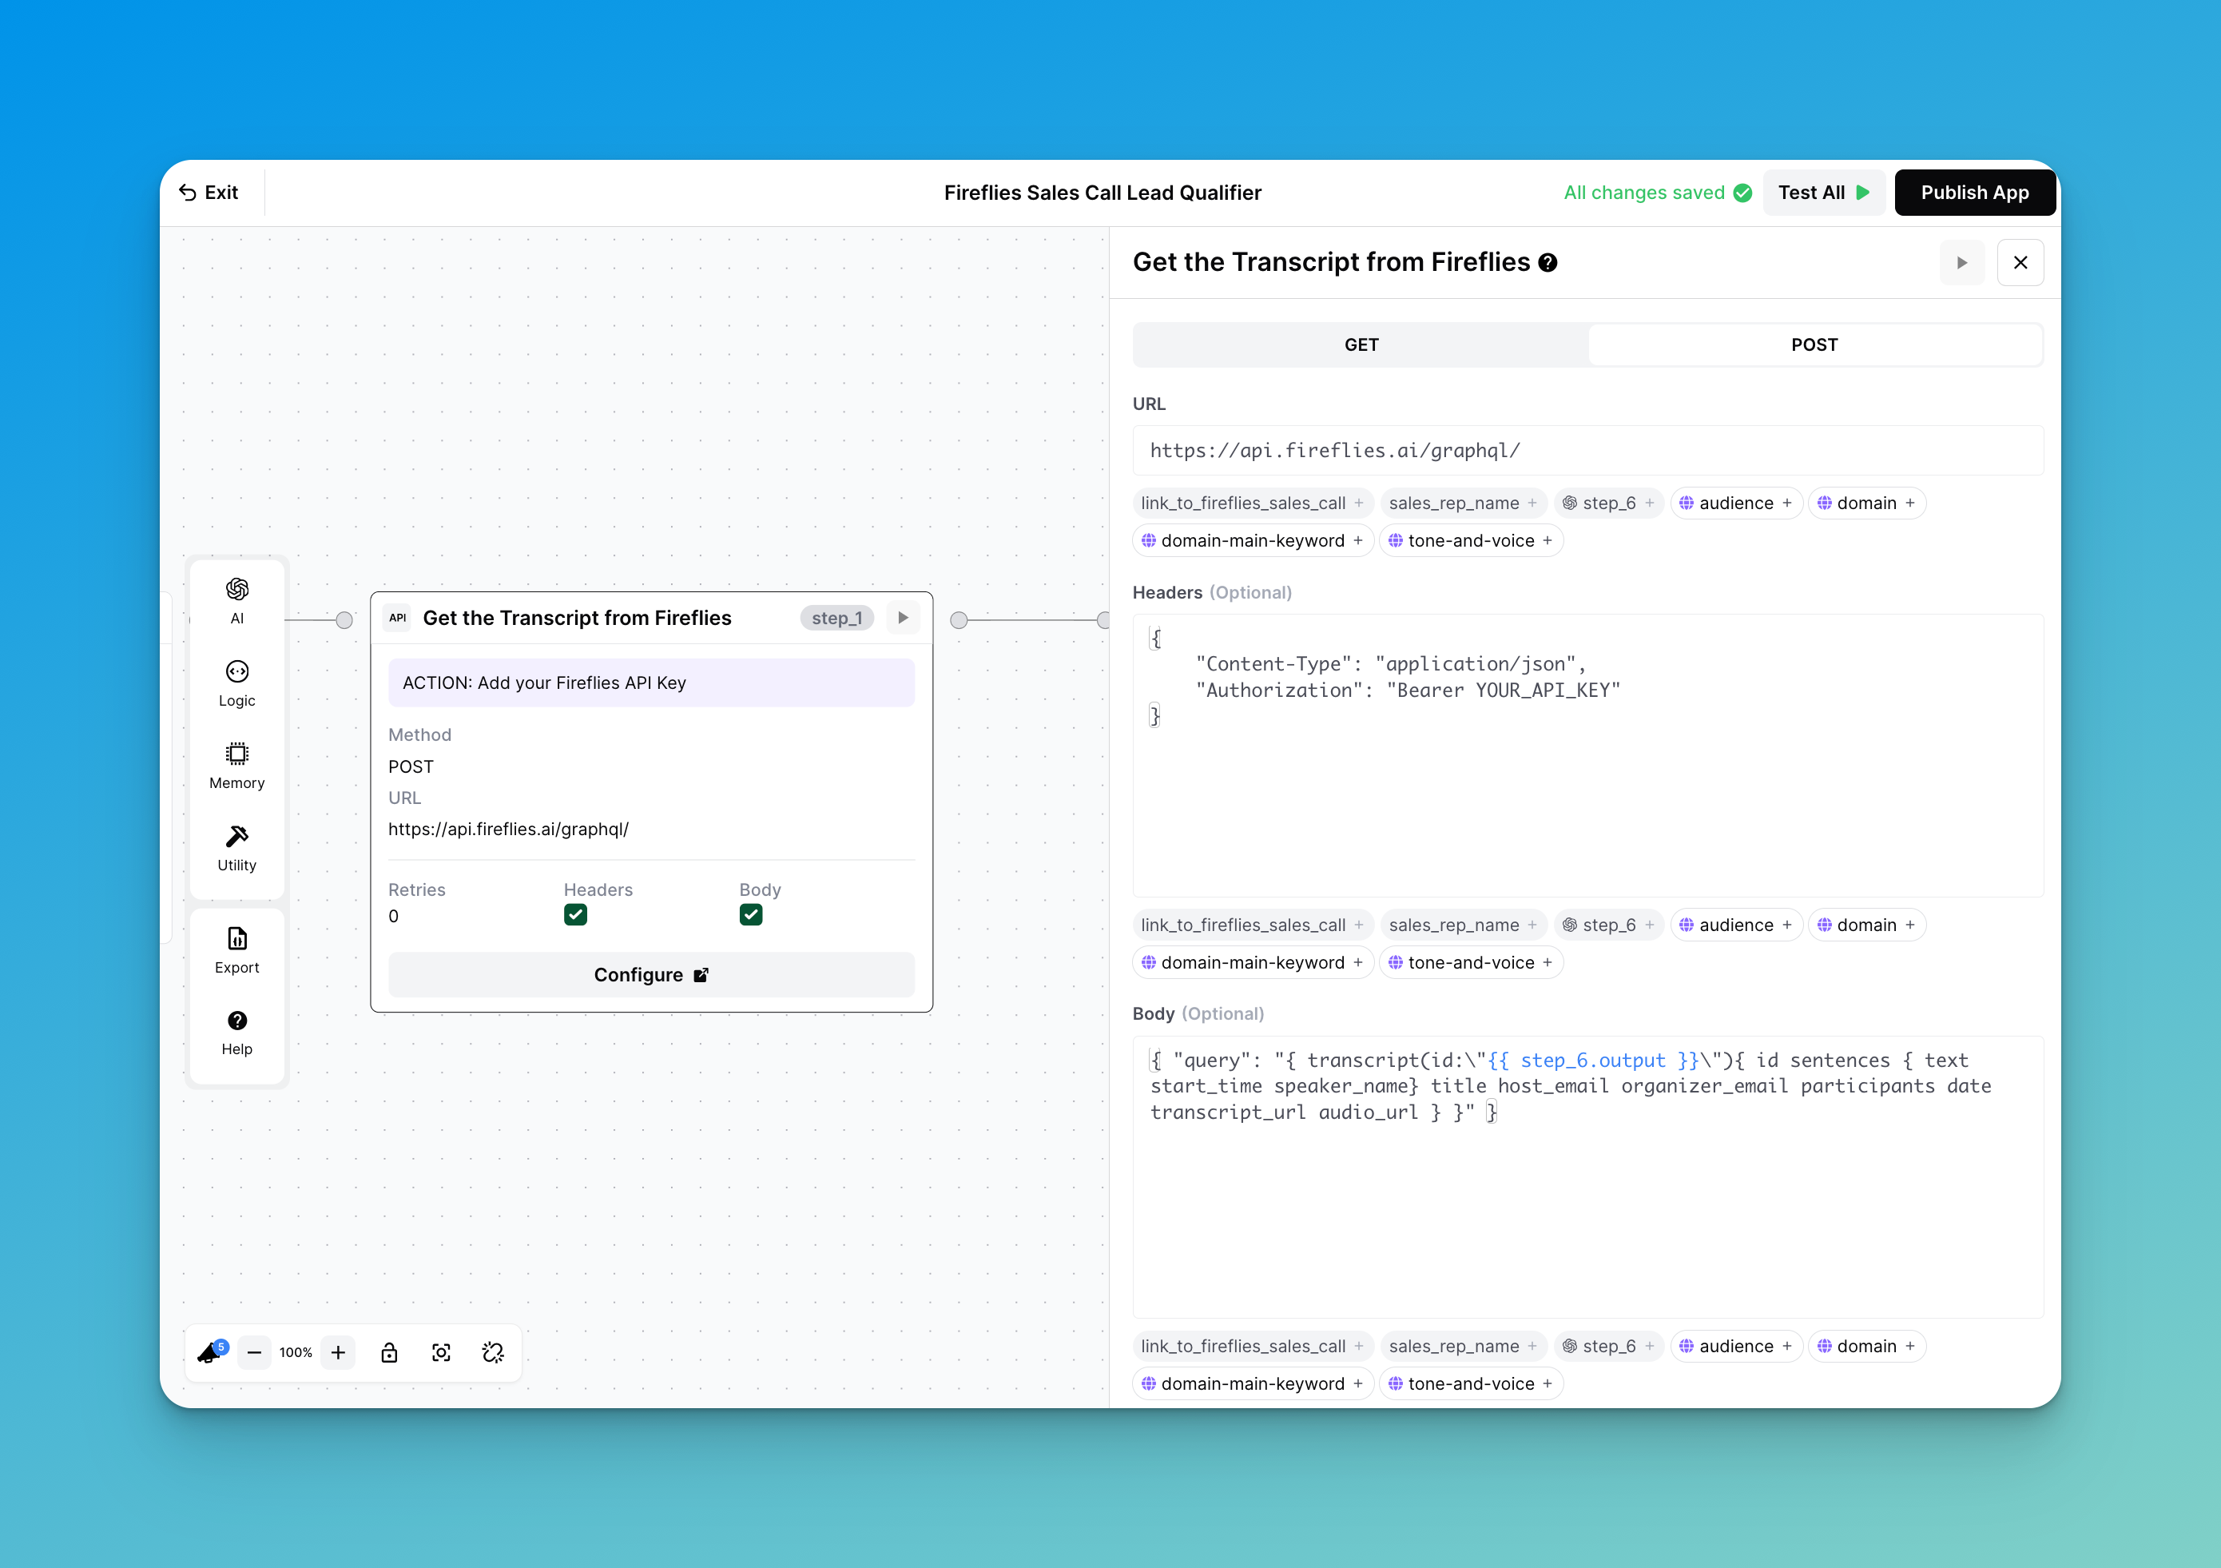Click the Export sidebar icon

[237, 949]
